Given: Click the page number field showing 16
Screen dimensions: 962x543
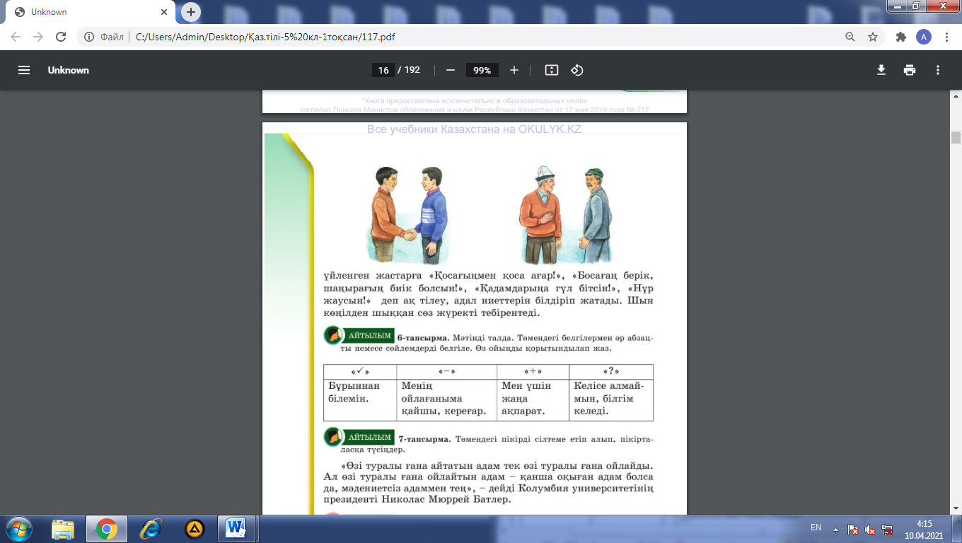Looking at the screenshot, I should [383, 70].
